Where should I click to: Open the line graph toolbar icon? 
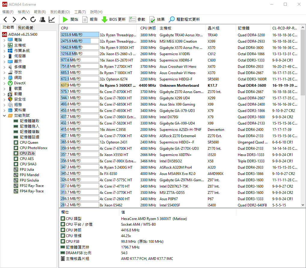[x=52, y=19]
